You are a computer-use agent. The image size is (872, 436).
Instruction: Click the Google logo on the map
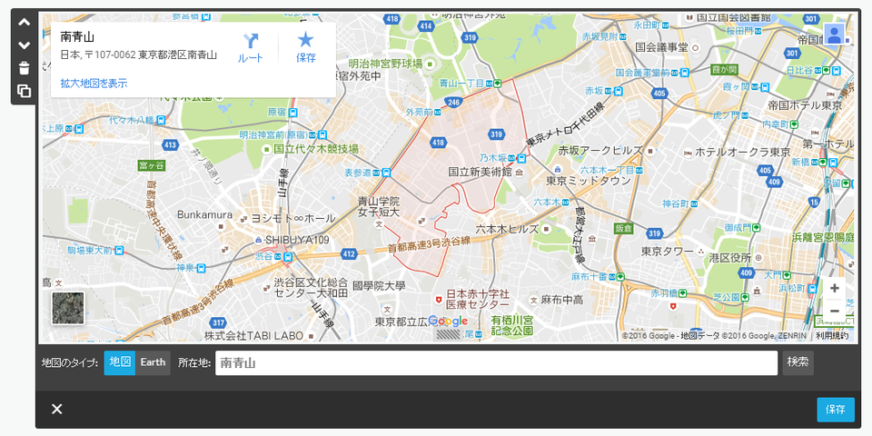[x=448, y=322]
